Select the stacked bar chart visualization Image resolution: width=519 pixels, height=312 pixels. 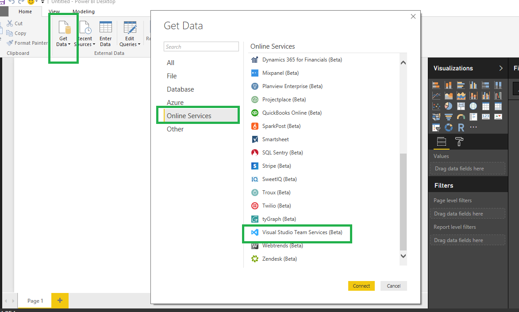point(436,85)
